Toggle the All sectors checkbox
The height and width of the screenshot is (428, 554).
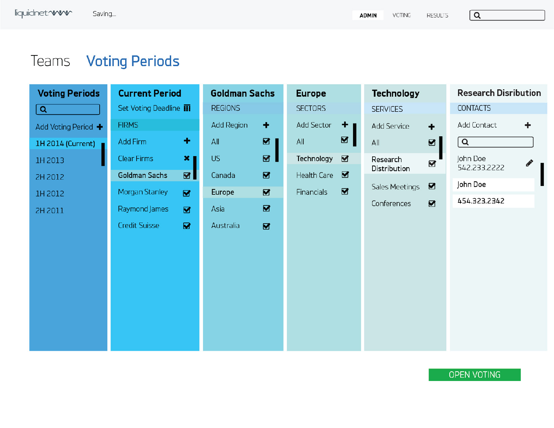tap(345, 140)
